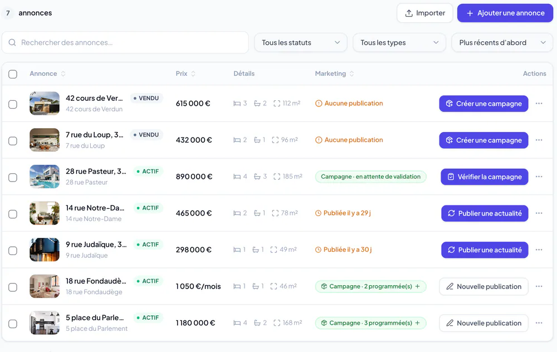Select the 5 place du Parlement checkbox
This screenshot has width=557, height=352.
(13, 324)
